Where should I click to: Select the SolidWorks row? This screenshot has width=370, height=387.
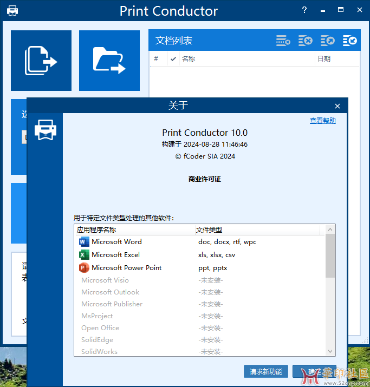coord(199,351)
